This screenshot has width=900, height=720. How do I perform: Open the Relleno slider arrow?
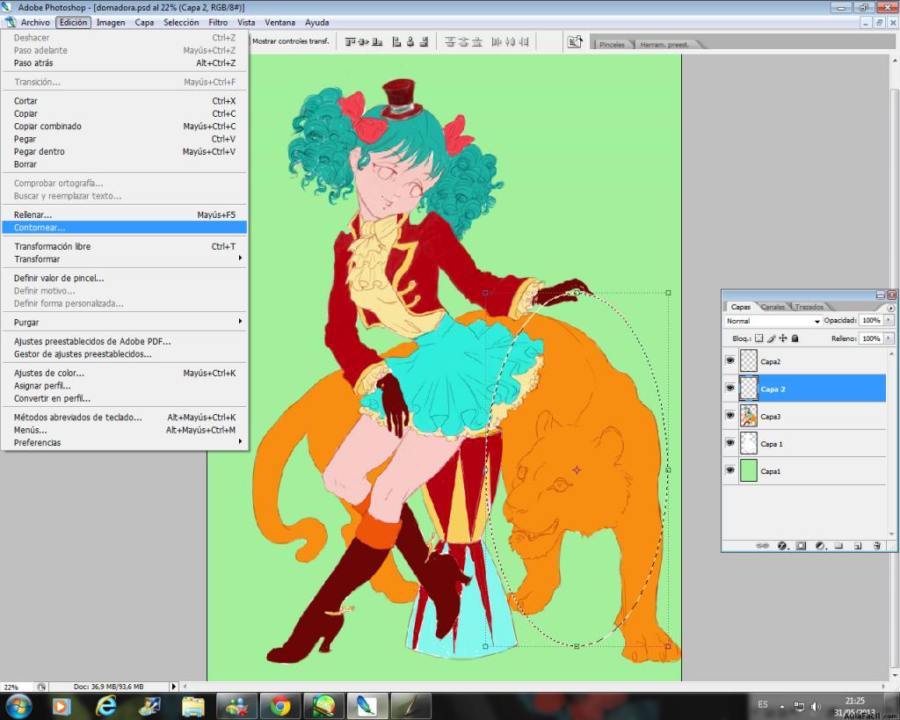point(889,338)
